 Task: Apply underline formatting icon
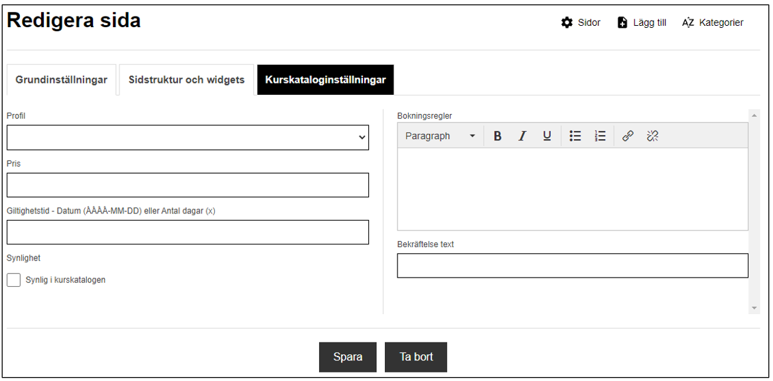coord(547,136)
